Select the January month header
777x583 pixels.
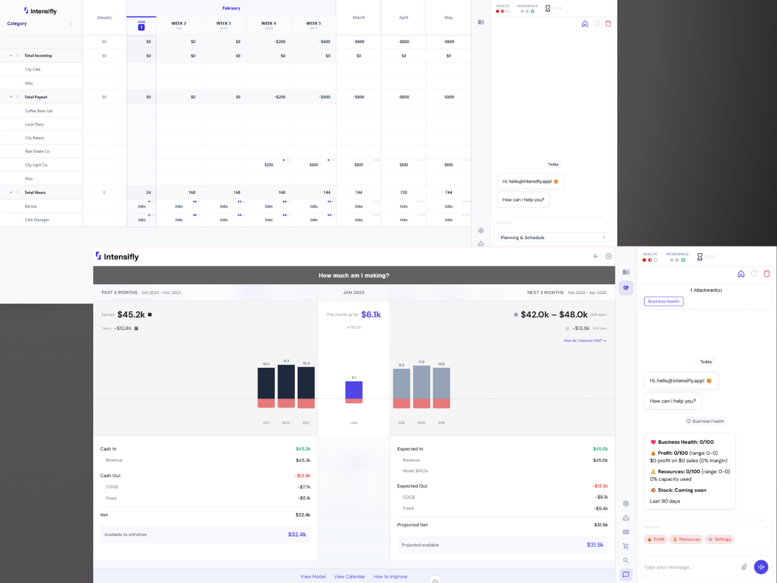[x=104, y=17]
